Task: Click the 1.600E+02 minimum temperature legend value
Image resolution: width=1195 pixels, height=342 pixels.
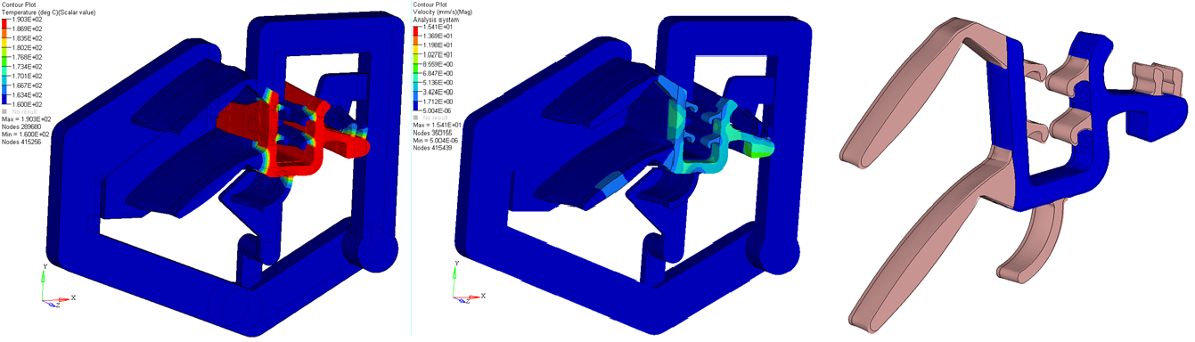Action: coord(26,104)
